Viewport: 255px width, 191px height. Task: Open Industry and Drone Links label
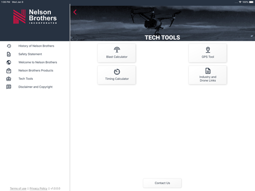point(208,78)
